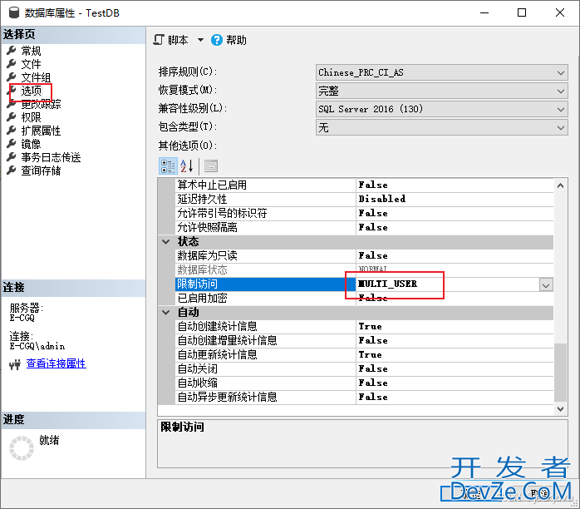Collapse the 状态 category
The height and width of the screenshot is (509, 580).
pos(166,242)
